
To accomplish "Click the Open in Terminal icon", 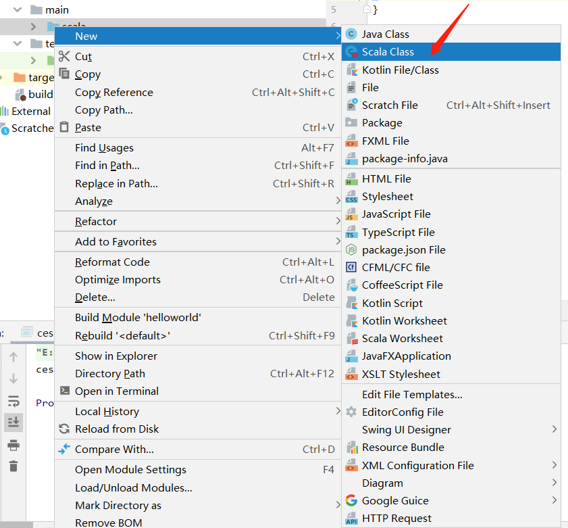I will pyautogui.click(x=64, y=391).
